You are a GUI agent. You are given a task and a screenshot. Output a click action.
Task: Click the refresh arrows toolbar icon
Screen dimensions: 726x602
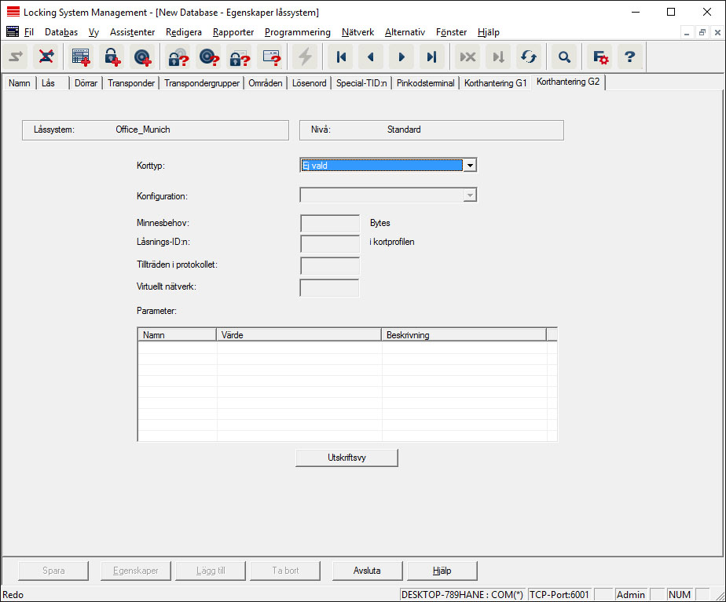pyautogui.click(x=527, y=57)
